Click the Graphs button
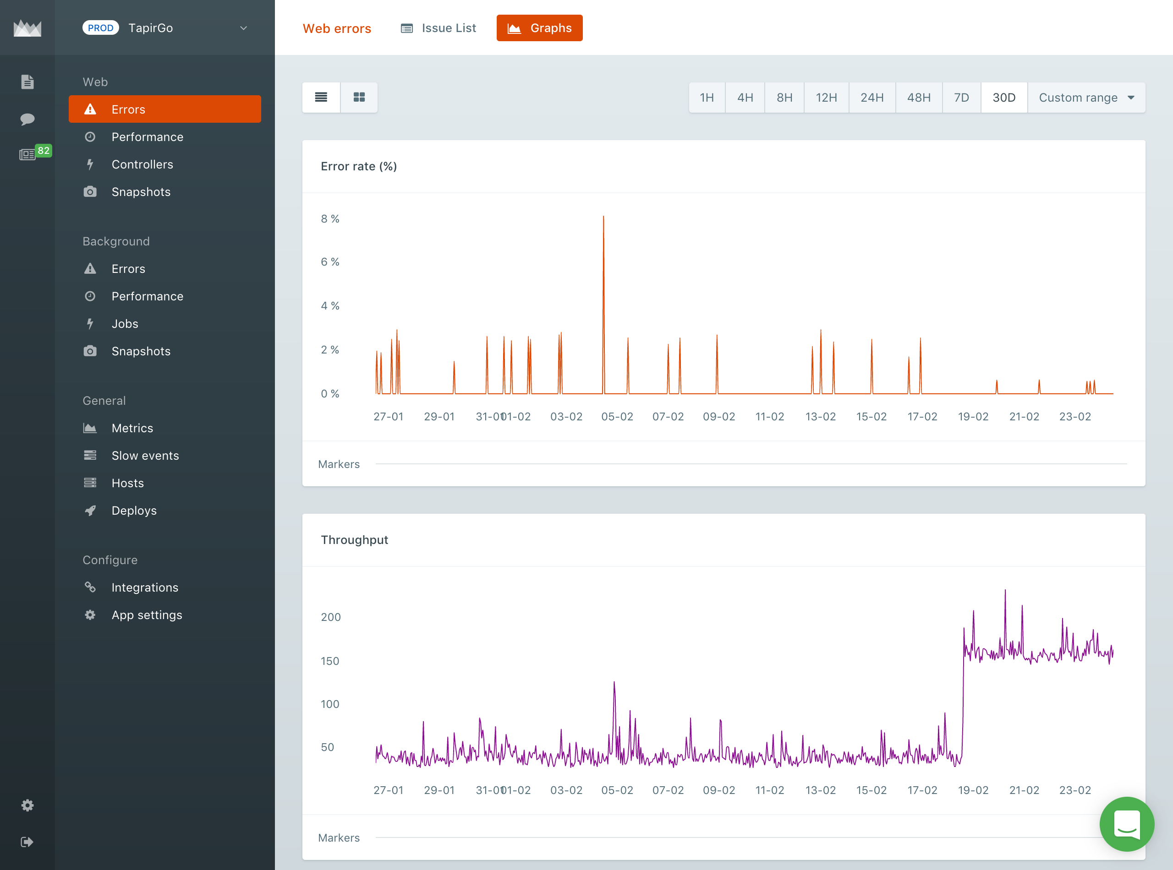The width and height of the screenshot is (1173, 870). [539, 28]
